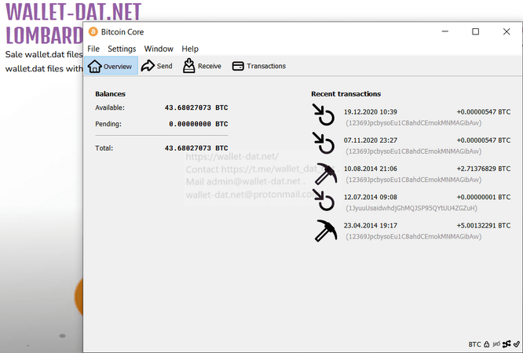The width and height of the screenshot is (523, 353).
Task: Click the +5.00132291 BTC amount
Action: [x=484, y=226]
